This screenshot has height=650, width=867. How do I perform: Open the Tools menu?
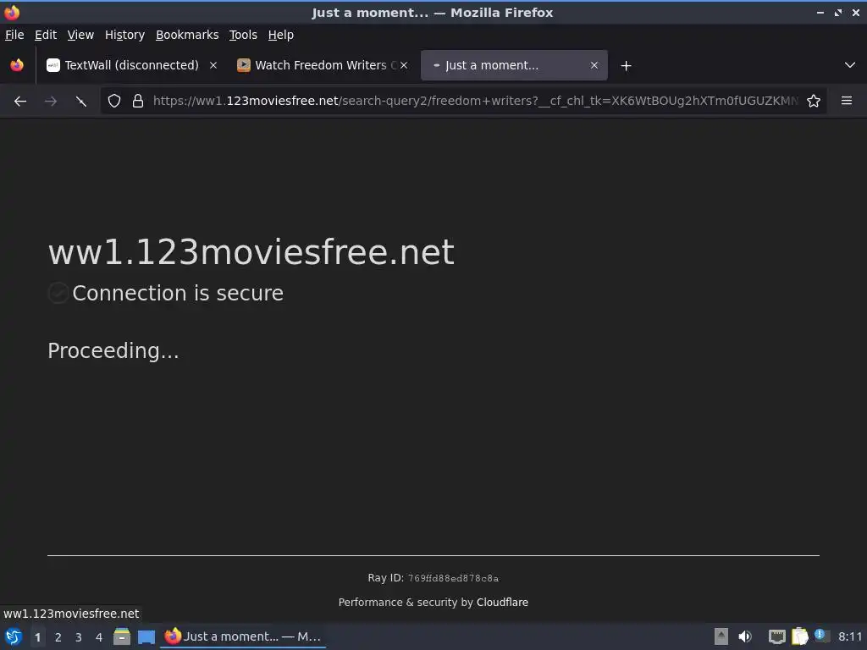click(243, 35)
